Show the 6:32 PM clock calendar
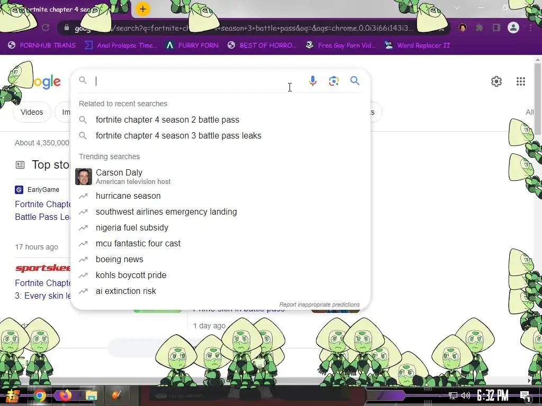 pos(493,395)
